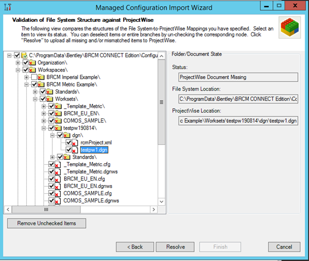Click the _Template_Metric.cfg file icon

click(x=58, y=164)
